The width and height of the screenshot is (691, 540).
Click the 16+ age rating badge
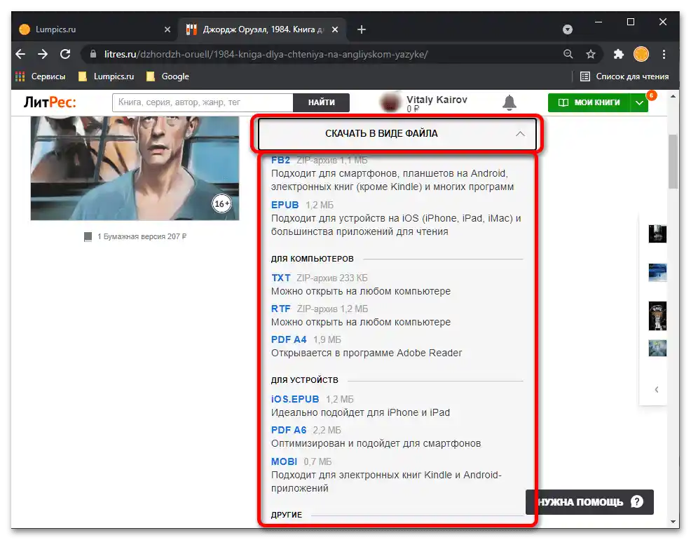coord(221,203)
